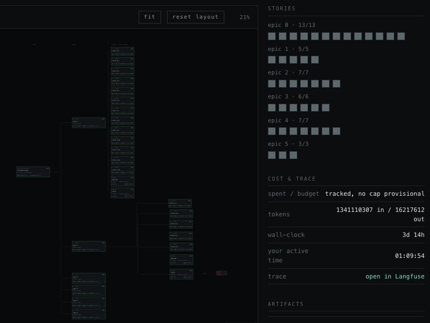Select the 21% zoom level readout
The height and width of the screenshot is (323, 430).
tap(244, 17)
